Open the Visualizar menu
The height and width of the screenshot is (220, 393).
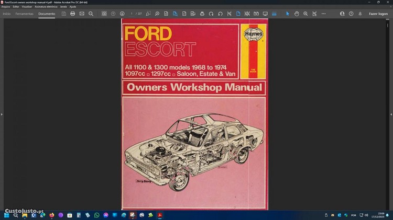pyautogui.click(x=27, y=7)
